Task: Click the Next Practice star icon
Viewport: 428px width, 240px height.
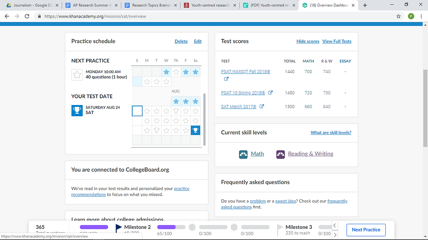Action: (77, 75)
